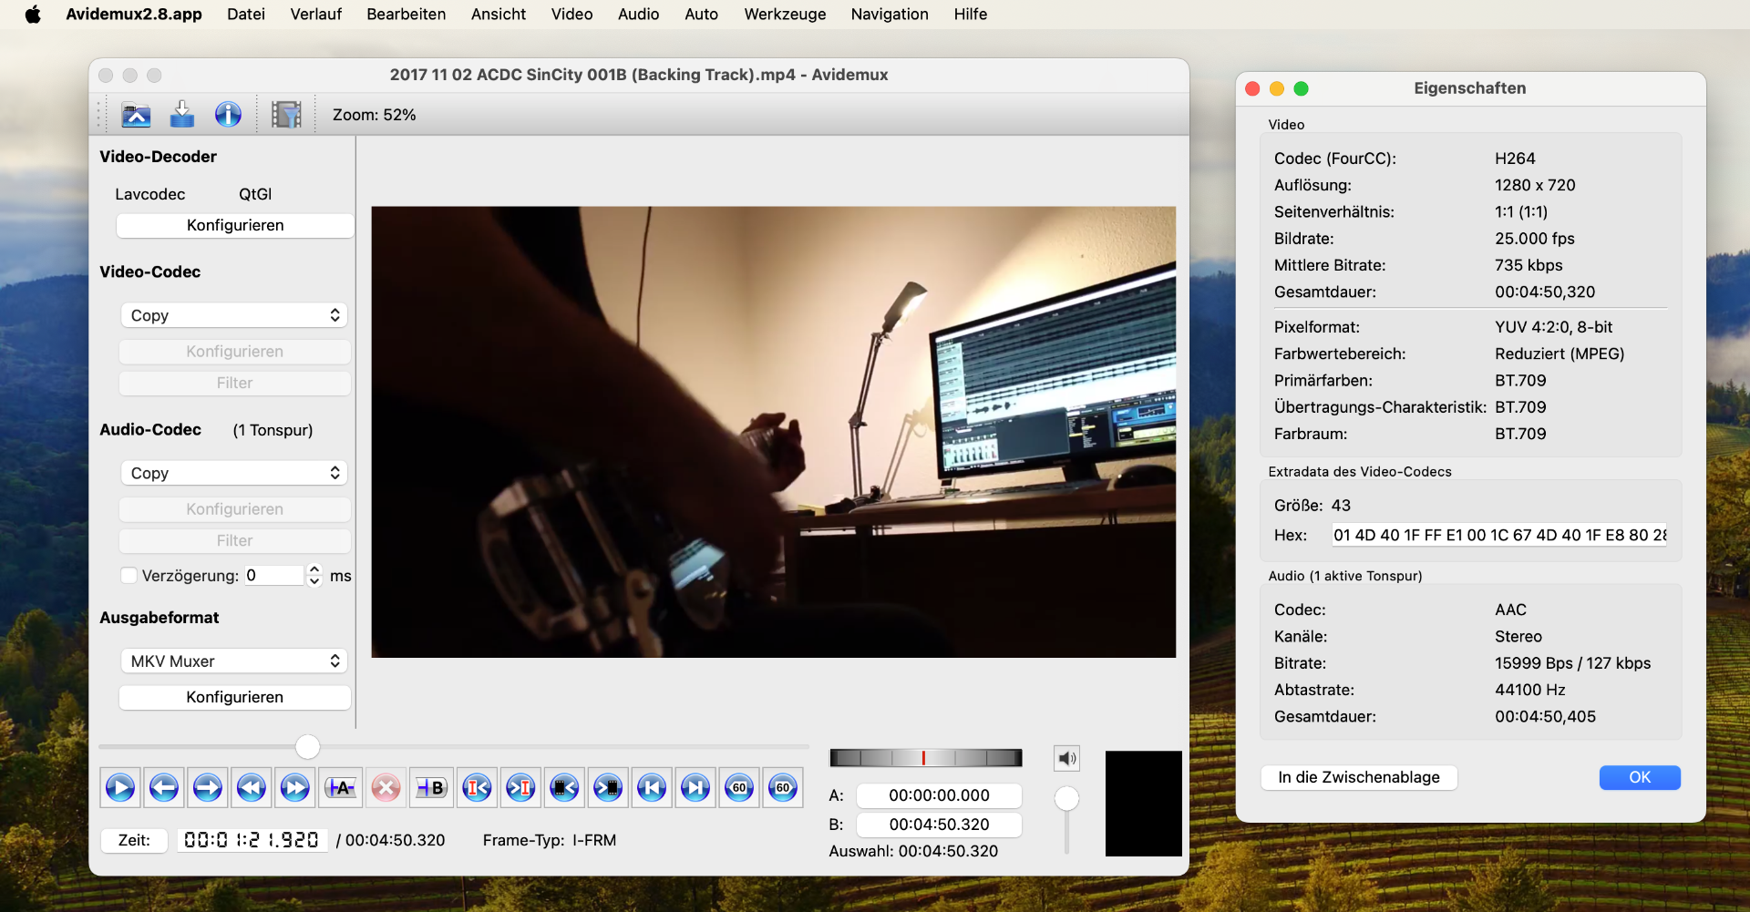Open the Verlauf menu
The height and width of the screenshot is (912, 1750).
(x=316, y=15)
